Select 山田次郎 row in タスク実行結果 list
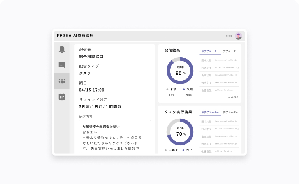Viewport: 299px width, 184px height. [x=219, y=136]
